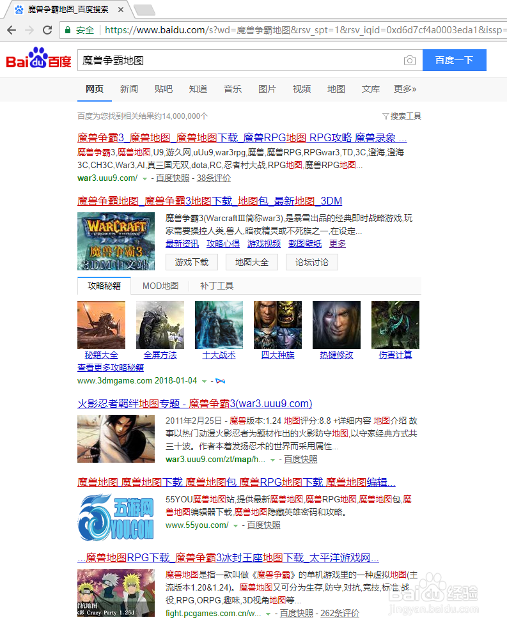The image size is (507, 627).
Task: Click the 百度一下 search button
Action: point(454,60)
